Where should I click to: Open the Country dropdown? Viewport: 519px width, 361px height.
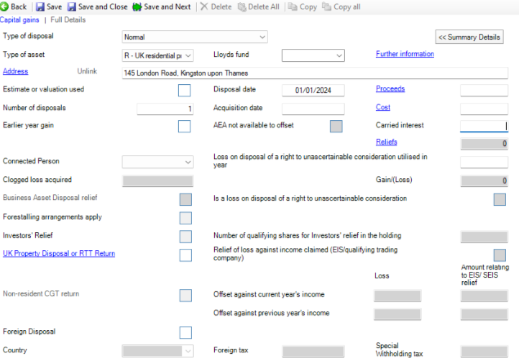(158, 351)
